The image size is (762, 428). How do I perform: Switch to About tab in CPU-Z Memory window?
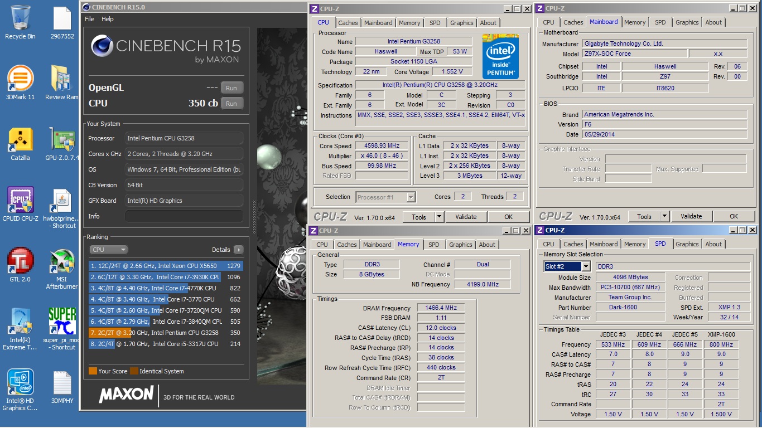coord(487,245)
